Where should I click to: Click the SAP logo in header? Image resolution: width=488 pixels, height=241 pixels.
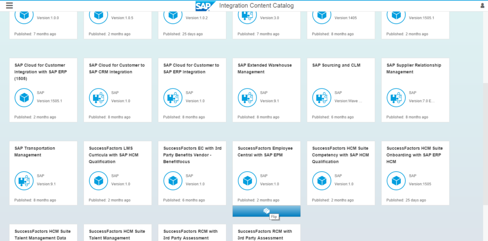(205, 6)
